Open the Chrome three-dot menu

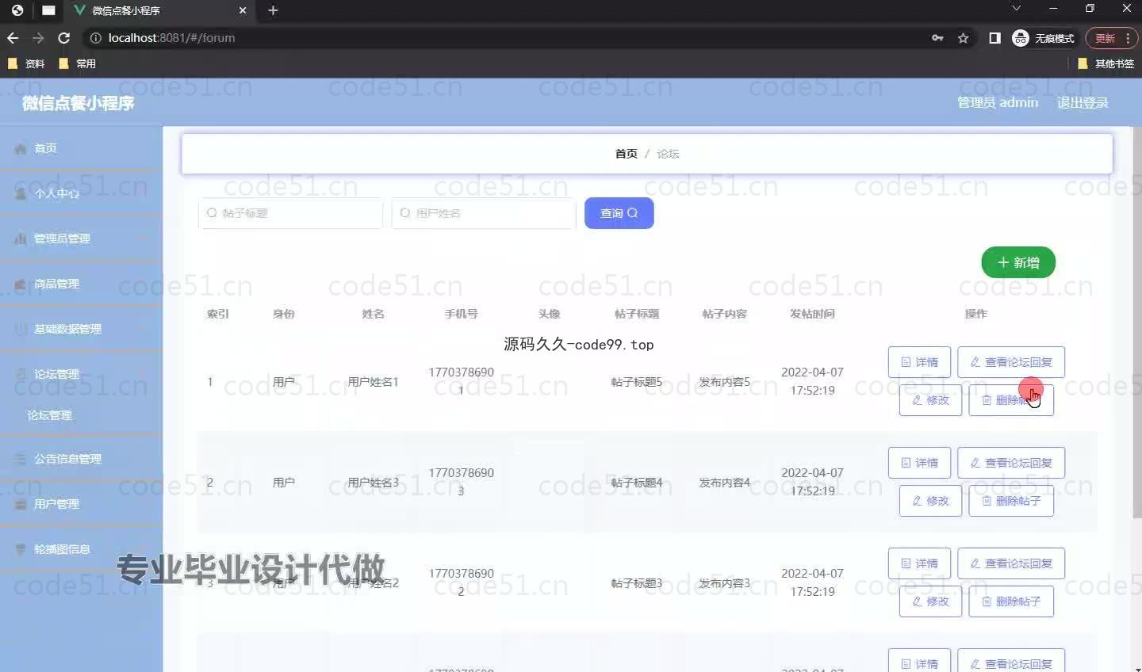pos(1128,38)
